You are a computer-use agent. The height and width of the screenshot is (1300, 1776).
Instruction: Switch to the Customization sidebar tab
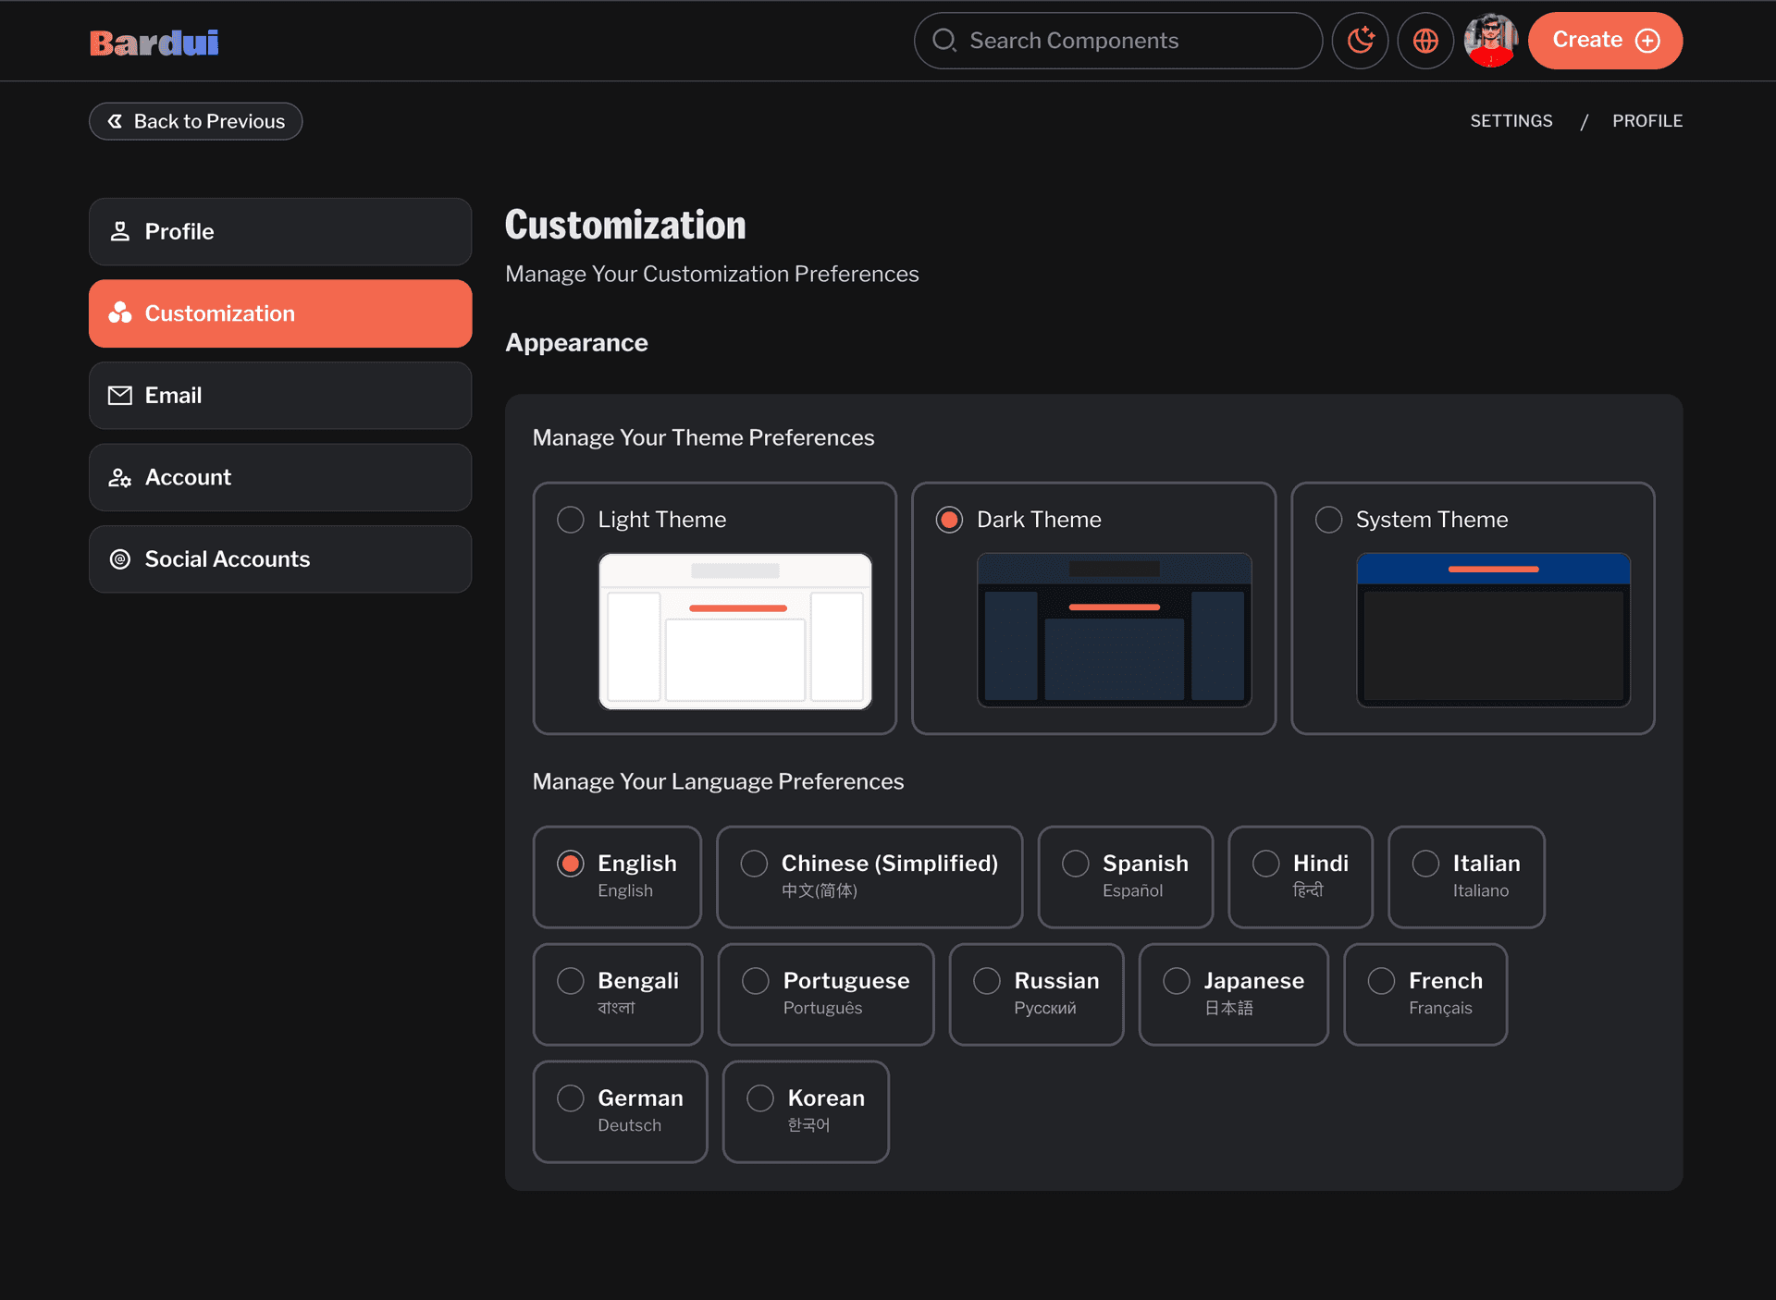tap(280, 313)
